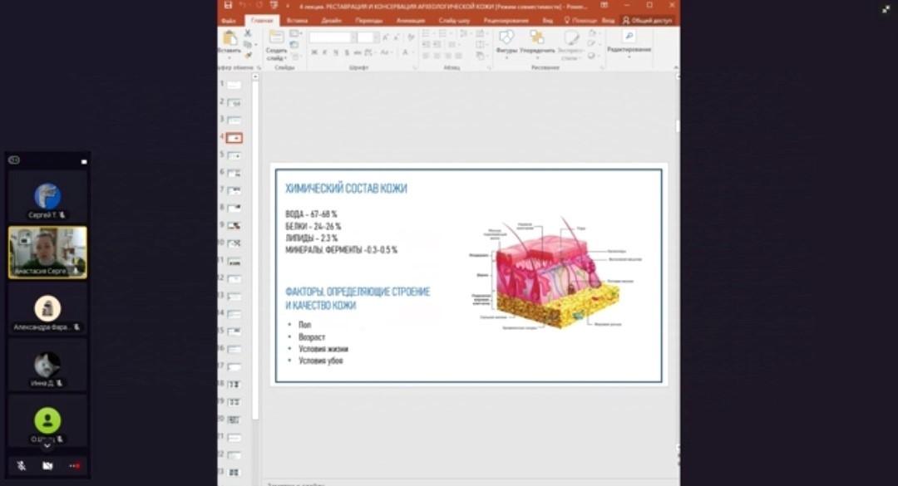Toggle camera in call panel
Image resolution: width=898 pixels, height=486 pixels.
click(47, 466)
